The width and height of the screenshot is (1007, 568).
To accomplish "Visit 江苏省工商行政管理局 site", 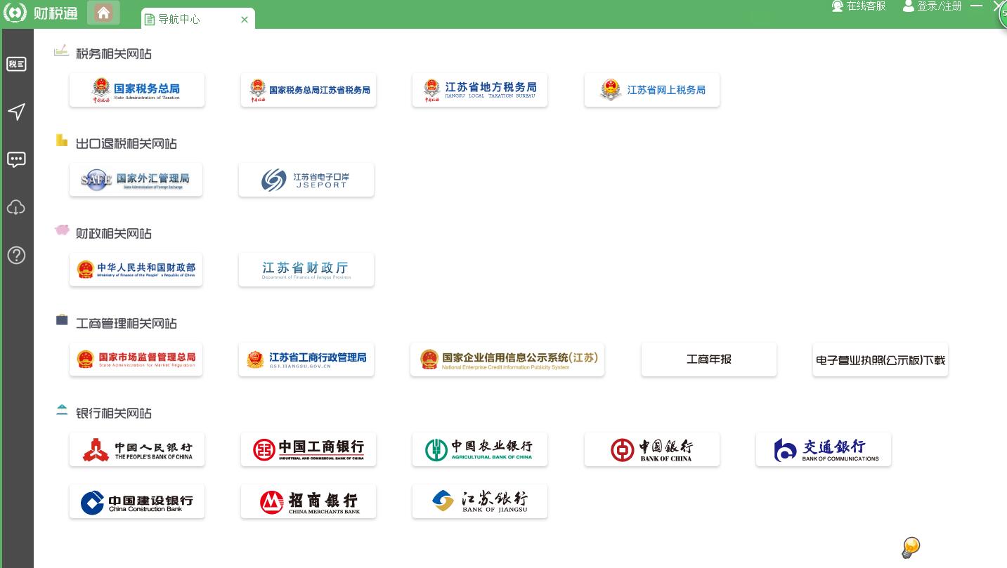I will tap(306, 359).
